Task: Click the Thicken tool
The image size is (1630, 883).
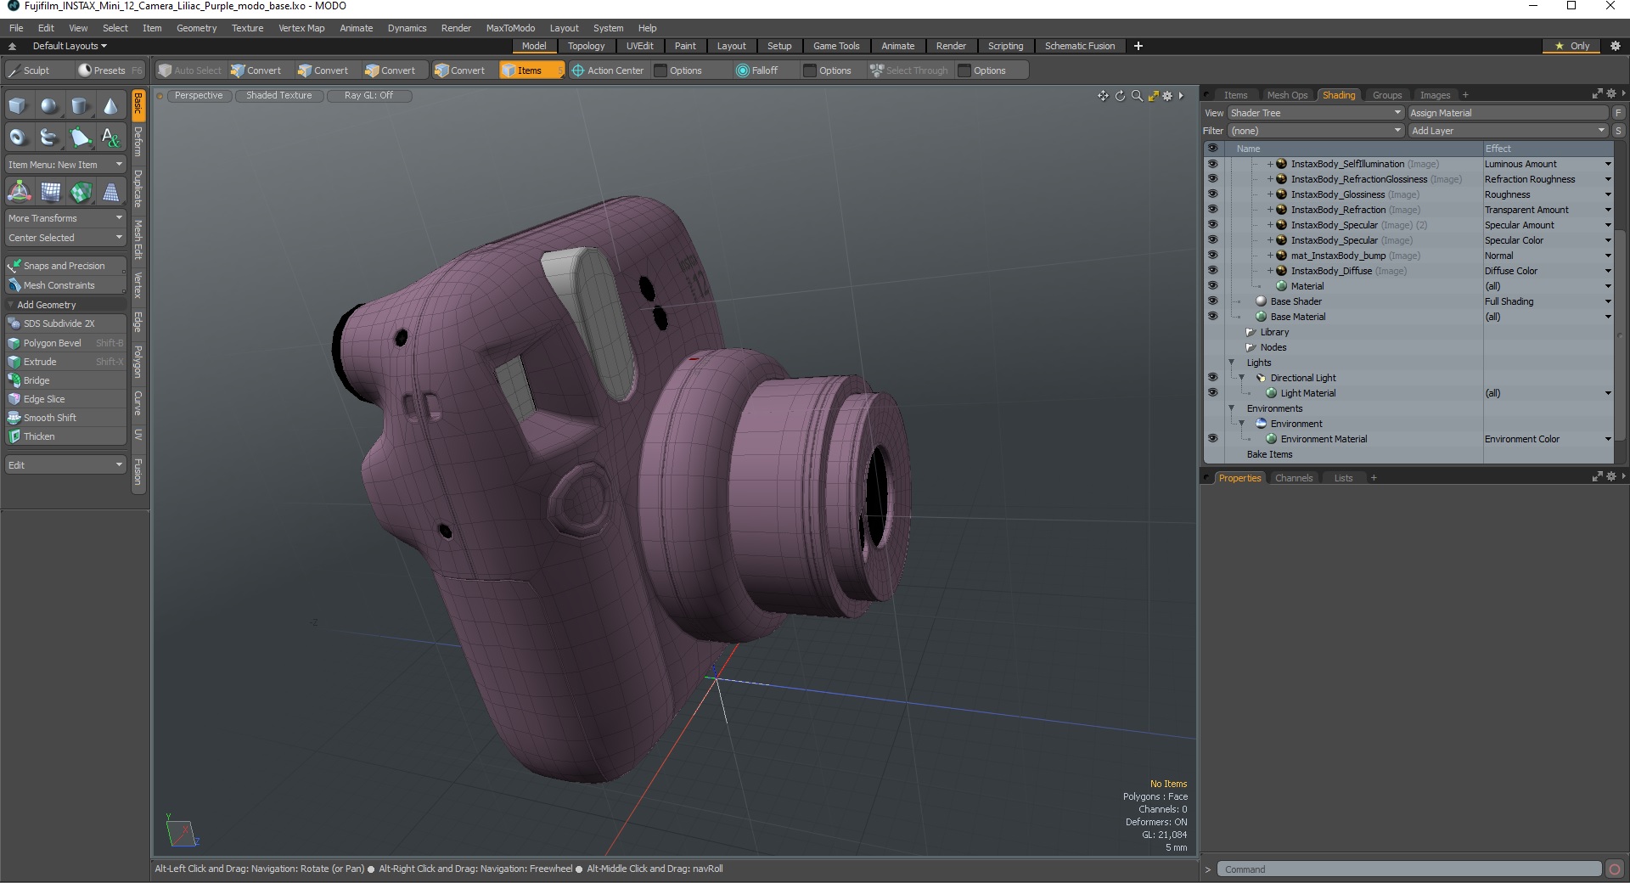Action: pyautogui.click(x=65, y=436)
